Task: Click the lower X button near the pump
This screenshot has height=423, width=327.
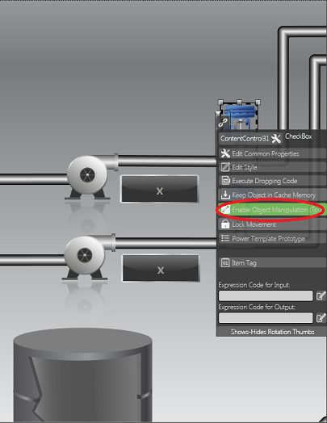Action: click(x=161, y=268)
